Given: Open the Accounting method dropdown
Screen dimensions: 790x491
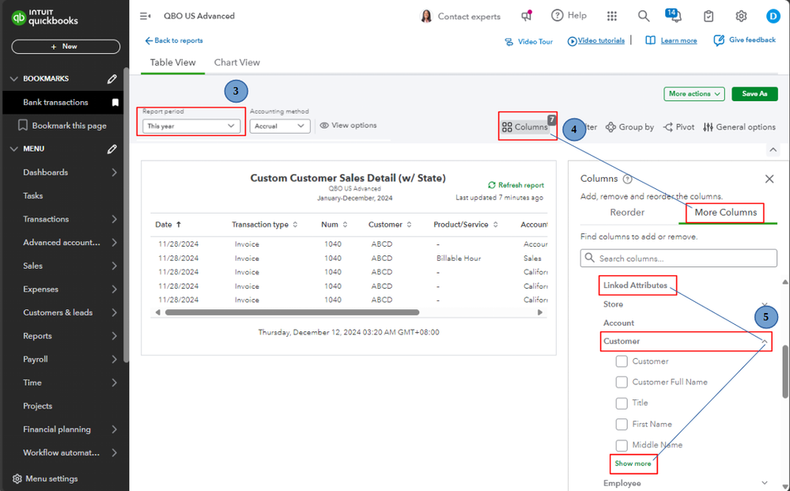Looking at the screenshot, I should coord(280,126).
